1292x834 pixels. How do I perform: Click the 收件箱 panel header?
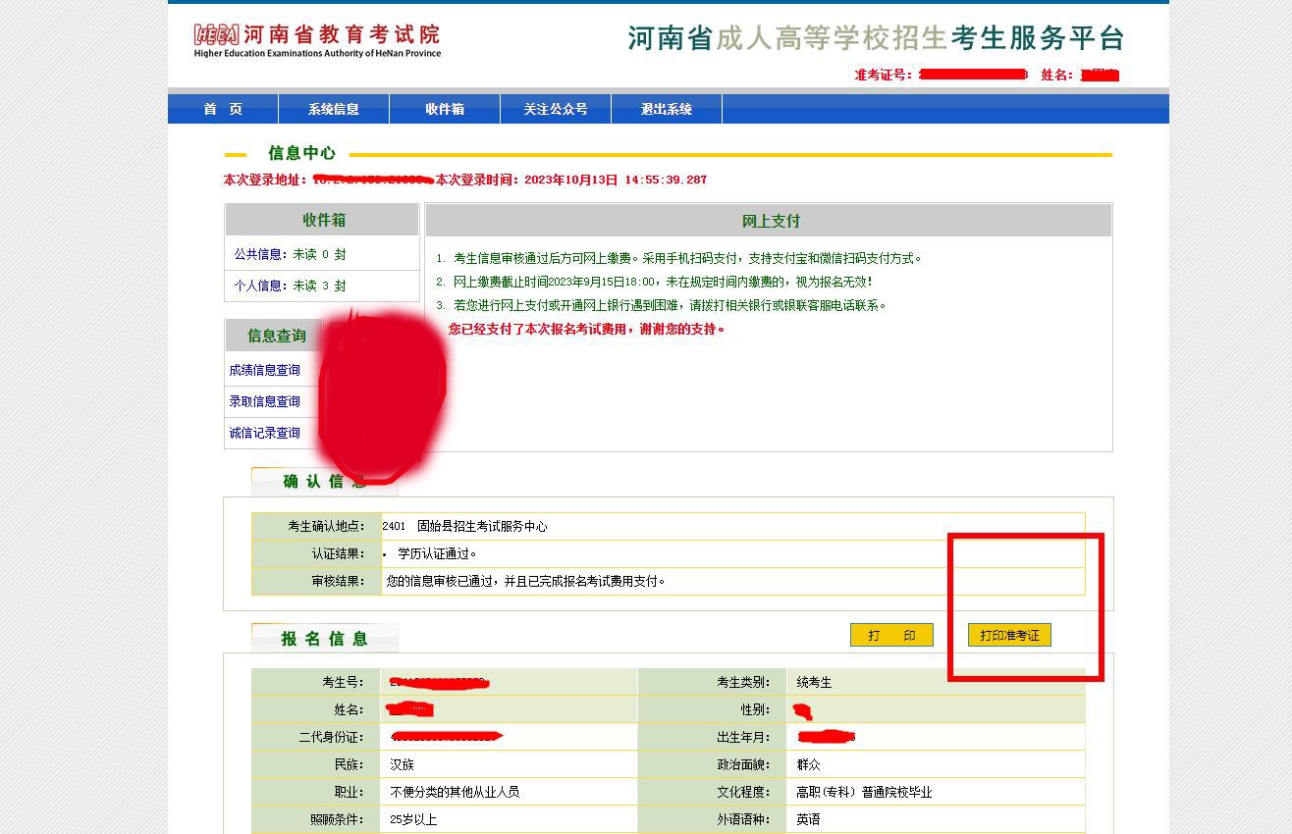point(323,220)
